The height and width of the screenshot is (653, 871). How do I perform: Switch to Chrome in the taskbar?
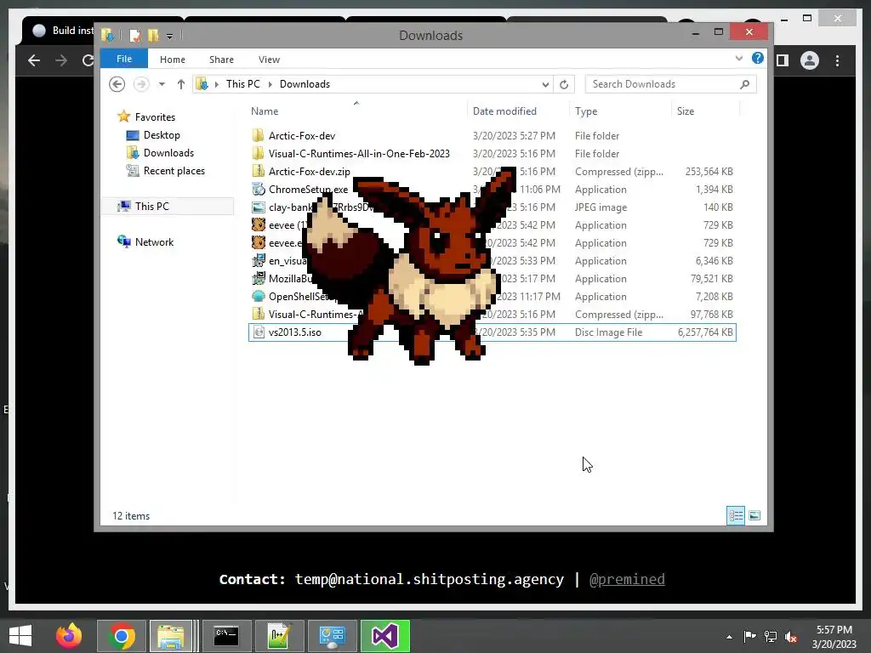122,636
